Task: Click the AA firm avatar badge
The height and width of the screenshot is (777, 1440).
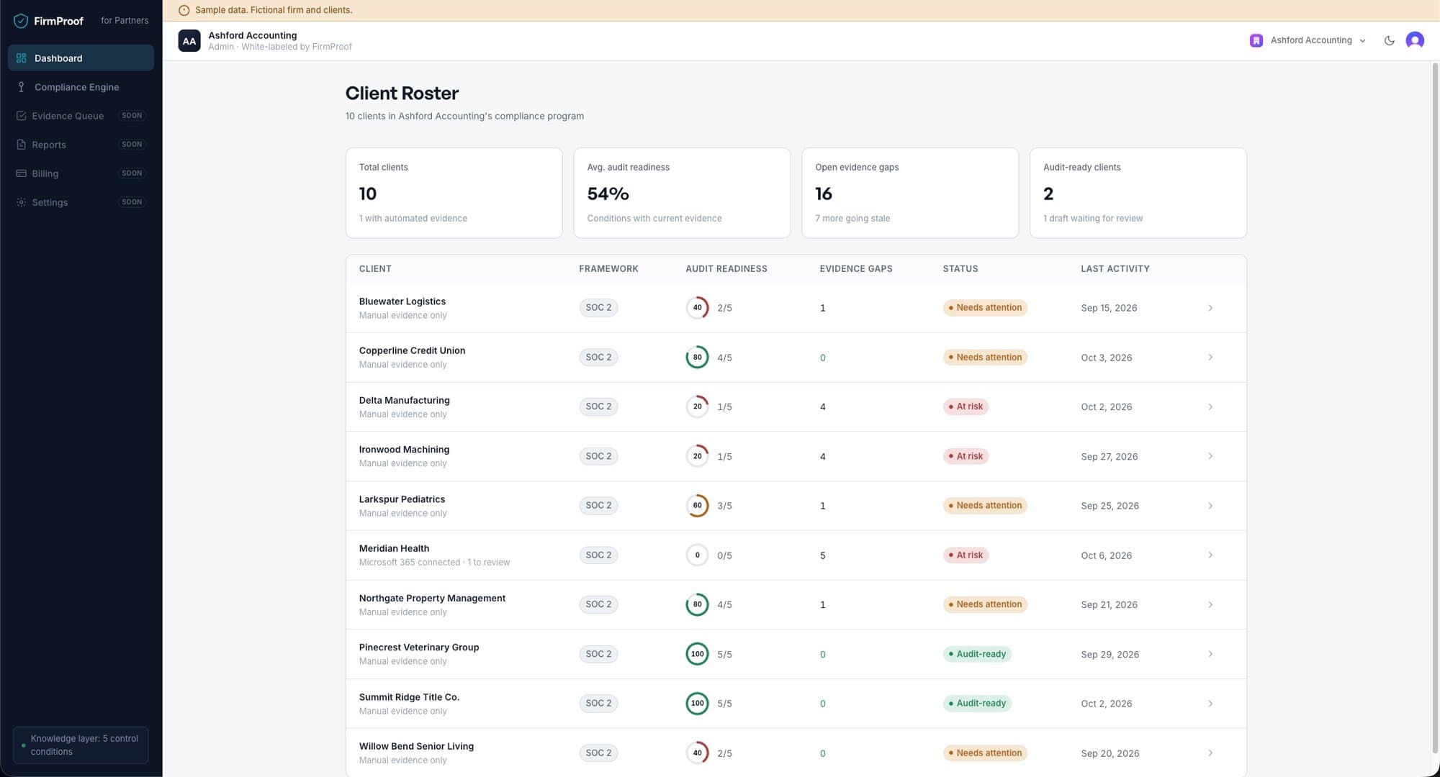Action: pos(189,41)
